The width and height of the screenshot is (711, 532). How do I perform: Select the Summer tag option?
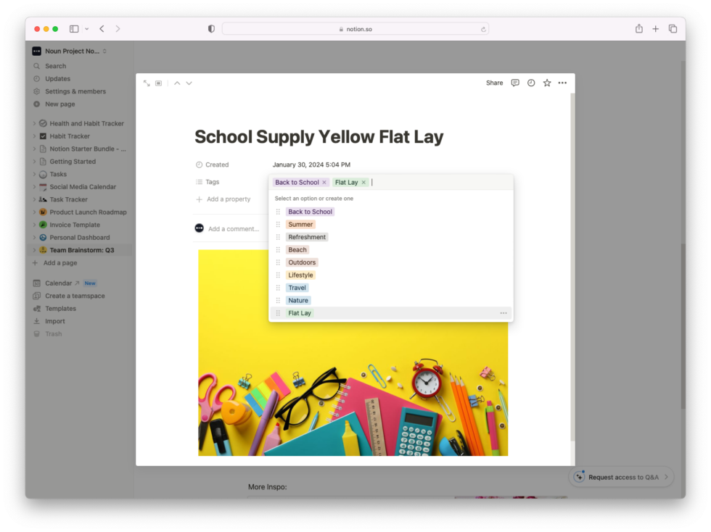[300, 224]
